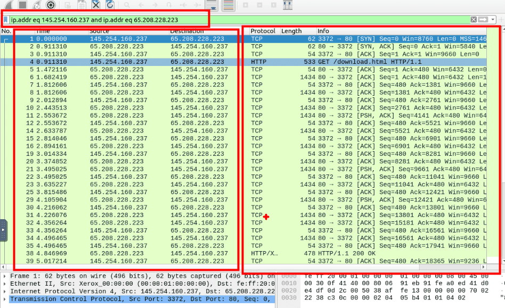
Task: Clear the display filter with X
Action: (x=474, y=20)
